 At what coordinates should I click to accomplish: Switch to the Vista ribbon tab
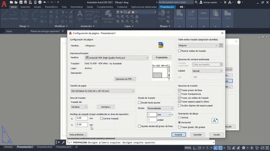(64, 7)
